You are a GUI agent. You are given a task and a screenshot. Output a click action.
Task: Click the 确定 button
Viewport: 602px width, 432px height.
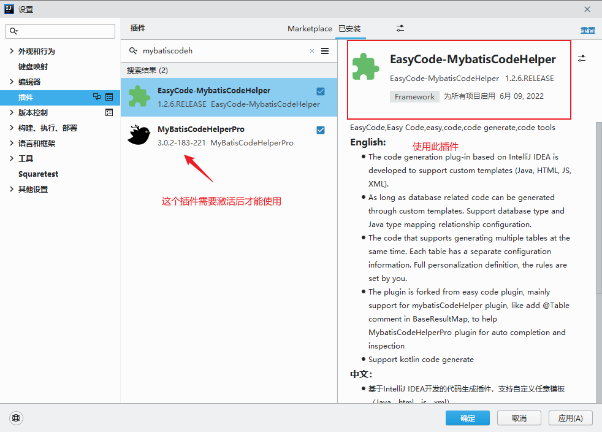pos(468,418)
